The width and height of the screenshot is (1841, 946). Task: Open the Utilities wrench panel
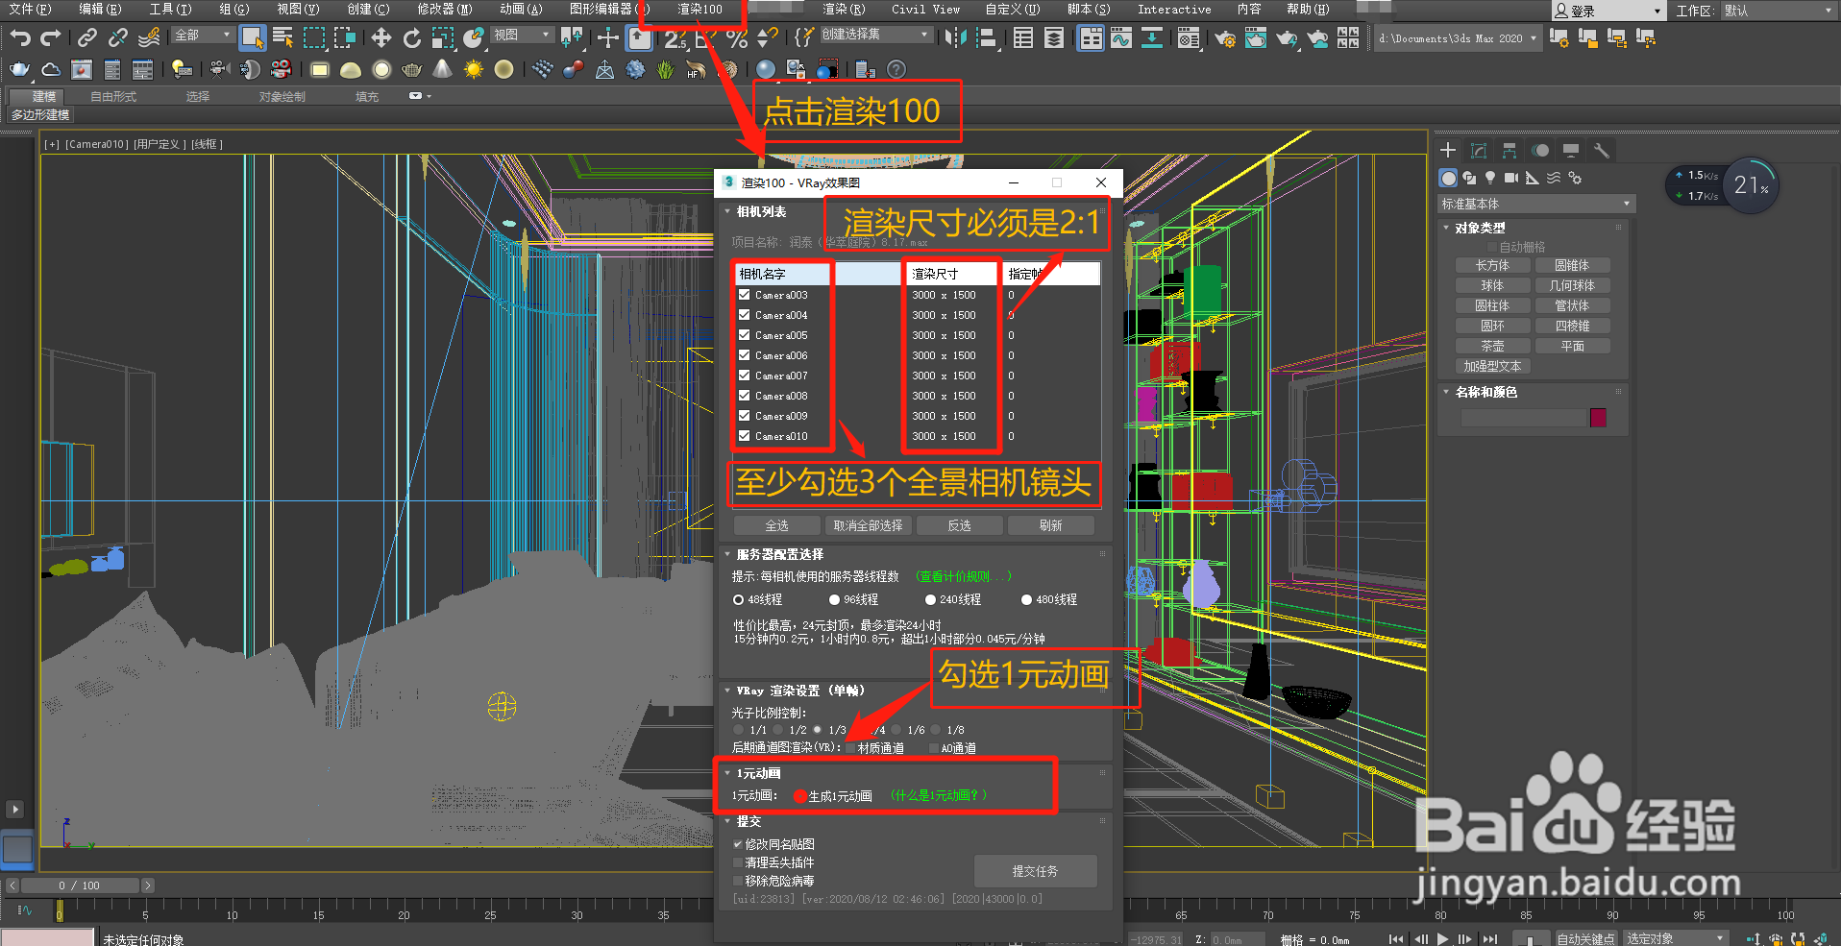1601,151
